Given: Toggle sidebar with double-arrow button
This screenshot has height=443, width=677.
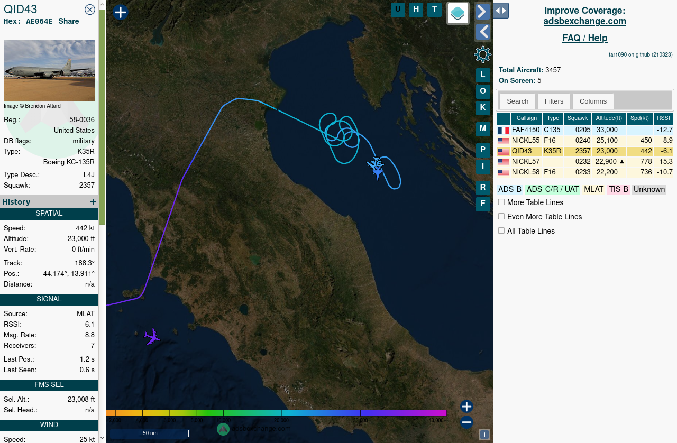Looking at the screenshot, I should coord(501,11).
